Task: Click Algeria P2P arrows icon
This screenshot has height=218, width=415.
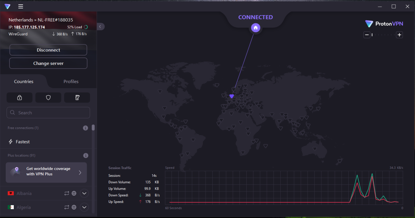Action: (67, 207)
